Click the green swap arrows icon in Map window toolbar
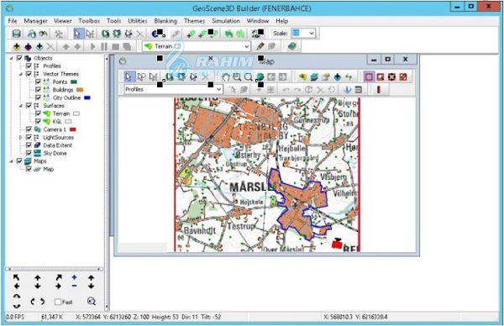The width and height of the screenshot is (504, 326). pos(349,77)
